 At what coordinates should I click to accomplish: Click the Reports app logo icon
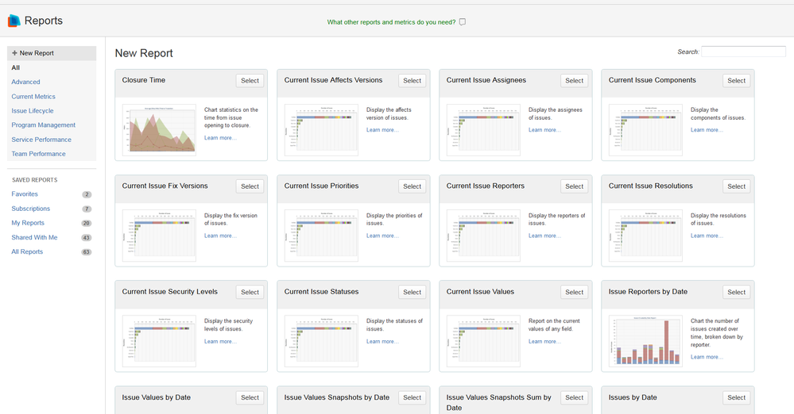tap(14, 21)
